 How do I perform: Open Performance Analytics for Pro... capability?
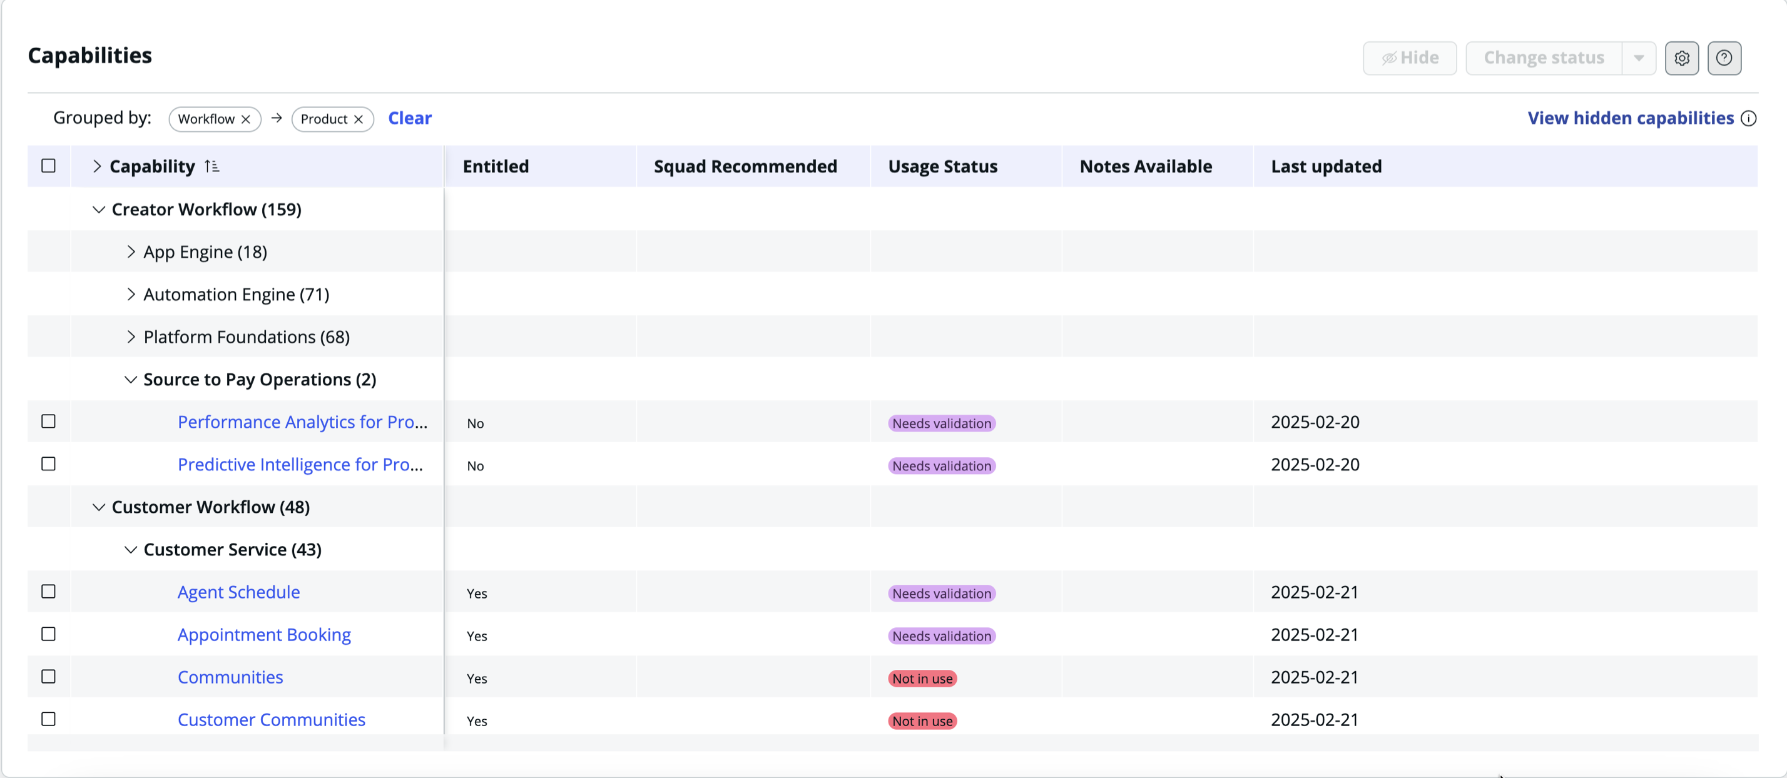click(302, 422)
